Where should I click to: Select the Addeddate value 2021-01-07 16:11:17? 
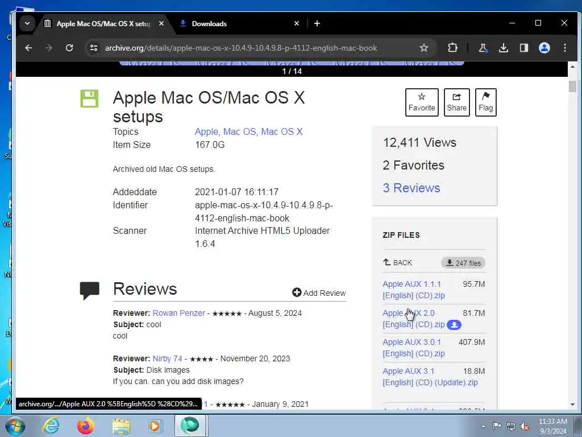tap(236, 192)
